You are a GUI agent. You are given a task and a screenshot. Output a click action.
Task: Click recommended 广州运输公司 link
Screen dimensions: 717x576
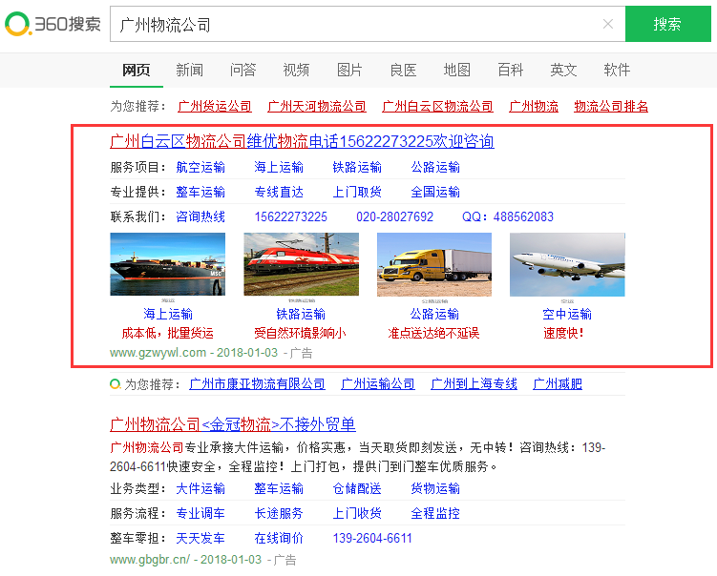point(378,384)
